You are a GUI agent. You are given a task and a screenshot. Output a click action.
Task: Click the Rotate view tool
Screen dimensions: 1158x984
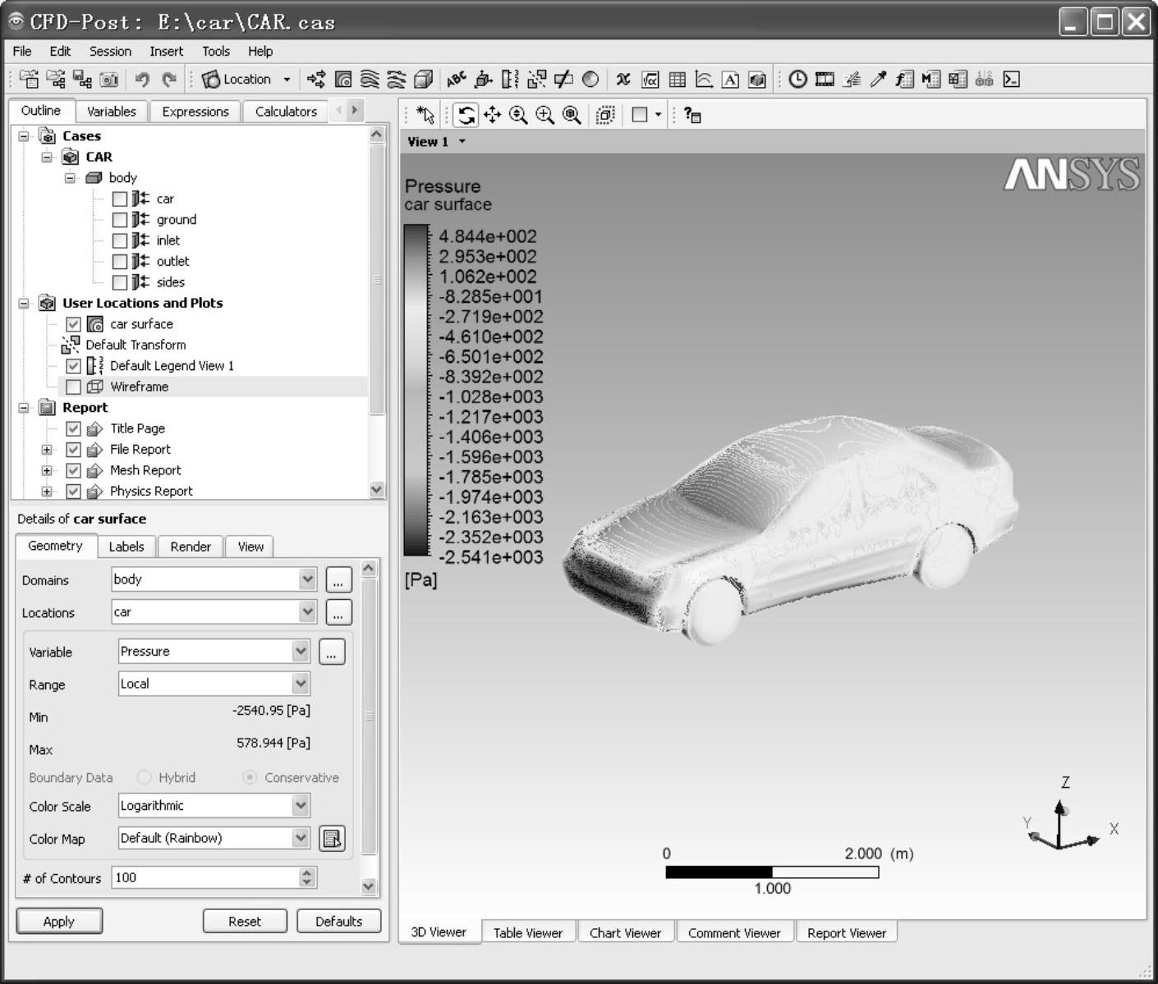466,116
